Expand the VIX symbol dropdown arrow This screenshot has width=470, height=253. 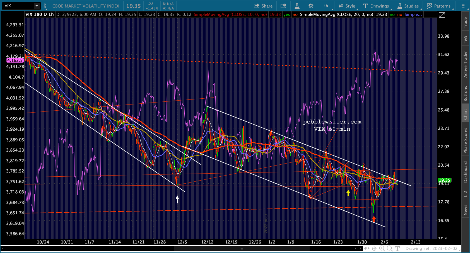(37, 6)
